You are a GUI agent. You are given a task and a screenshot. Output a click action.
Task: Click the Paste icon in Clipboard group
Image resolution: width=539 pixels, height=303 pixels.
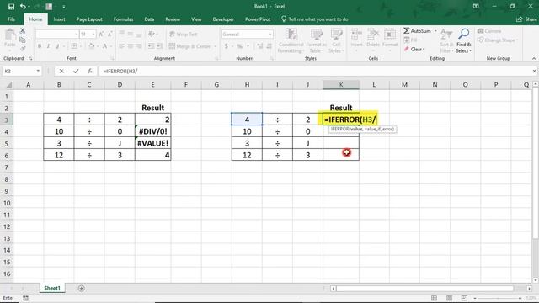tap(10, 35)
